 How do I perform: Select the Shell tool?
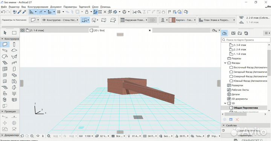click(14, 56)
